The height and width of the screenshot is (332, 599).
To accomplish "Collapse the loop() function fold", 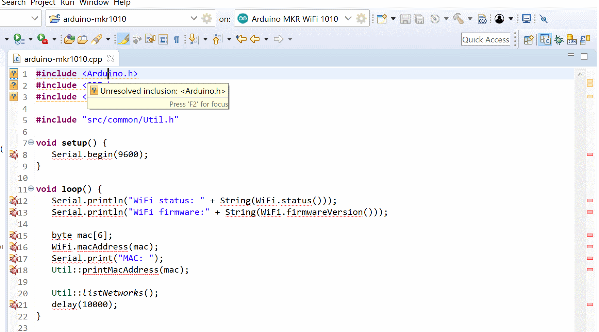I will [31, 188].
